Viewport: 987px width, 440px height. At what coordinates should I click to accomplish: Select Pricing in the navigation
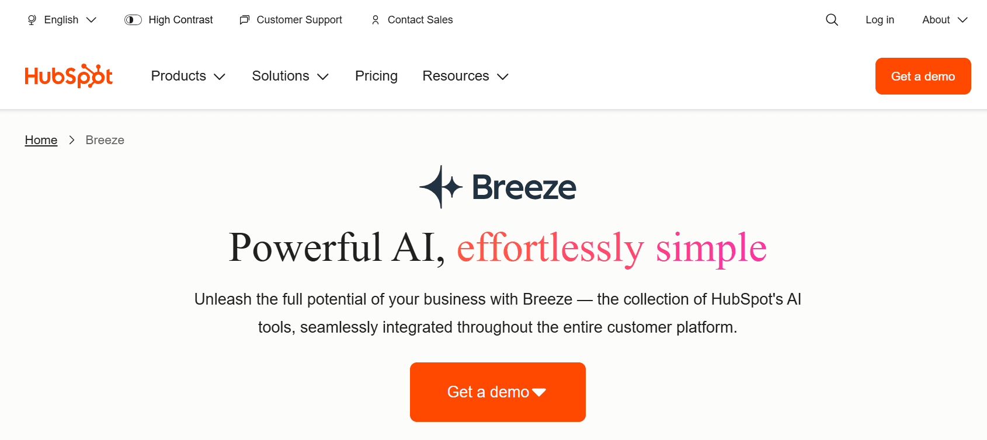[x=376, y=76]
